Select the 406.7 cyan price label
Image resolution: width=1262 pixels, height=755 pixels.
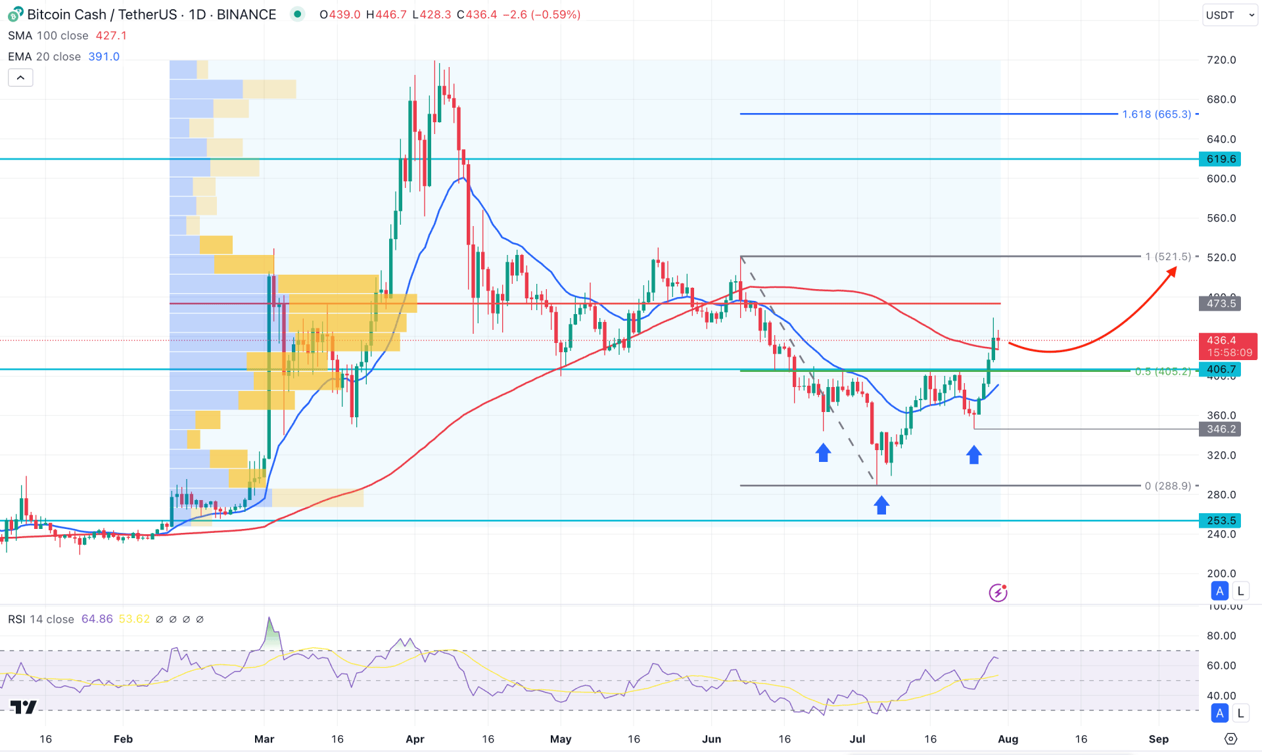point(1221,369)
